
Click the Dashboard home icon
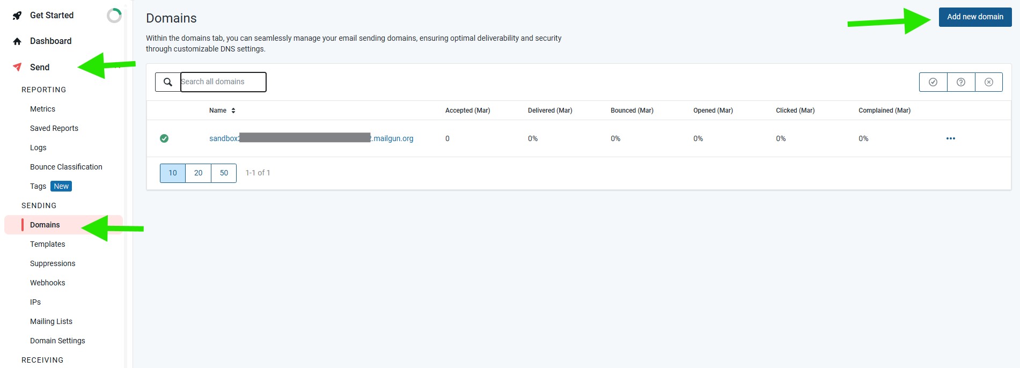click(17, 41)
